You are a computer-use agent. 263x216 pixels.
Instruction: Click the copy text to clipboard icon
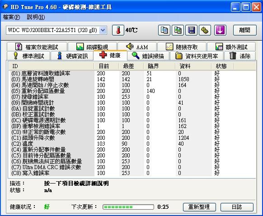tap(164, 30)
